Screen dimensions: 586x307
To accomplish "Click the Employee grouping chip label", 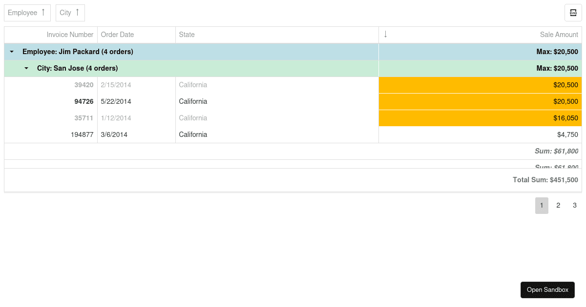I will coord(22,13).
